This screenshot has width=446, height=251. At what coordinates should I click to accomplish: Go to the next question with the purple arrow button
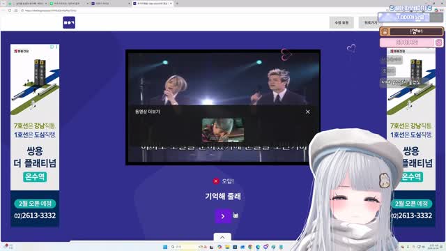223,216
